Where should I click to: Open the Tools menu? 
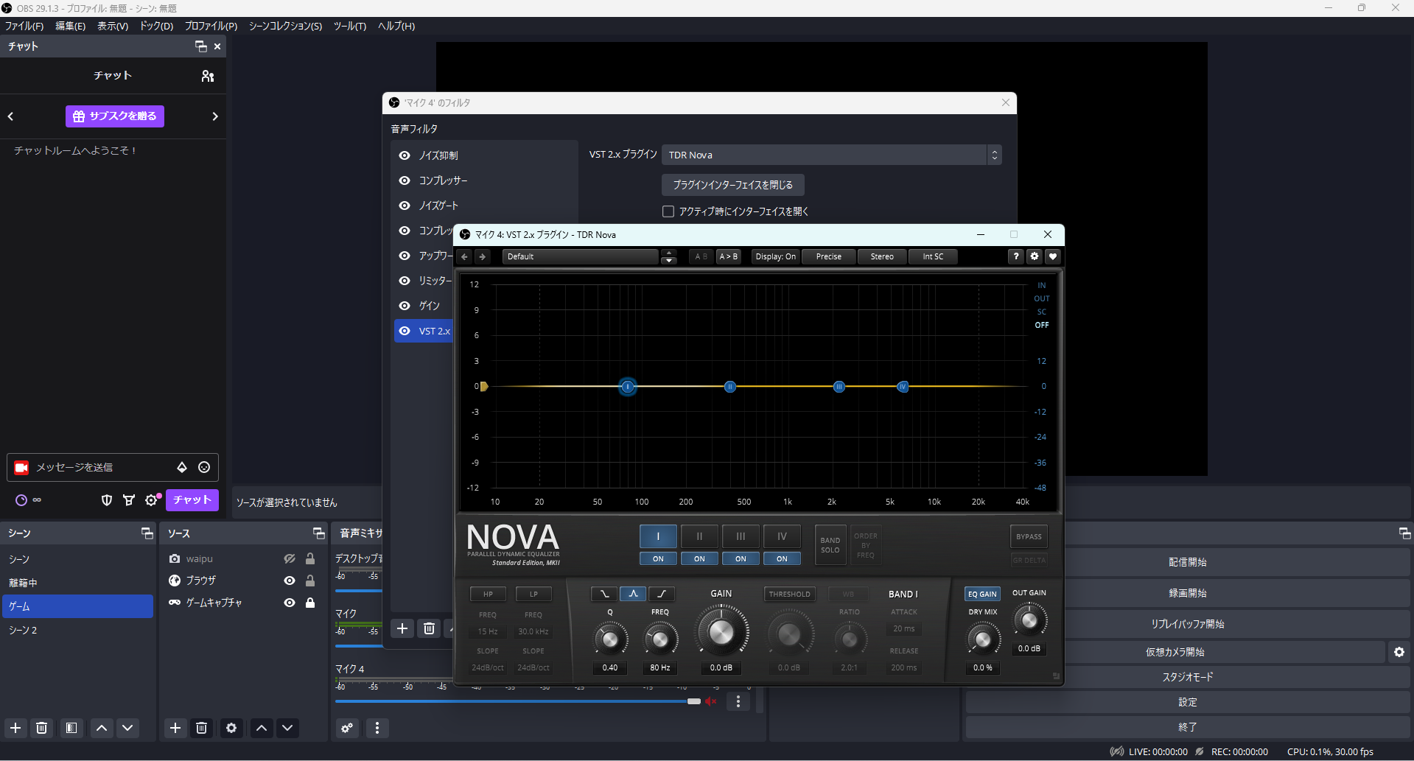pos(350,26)
